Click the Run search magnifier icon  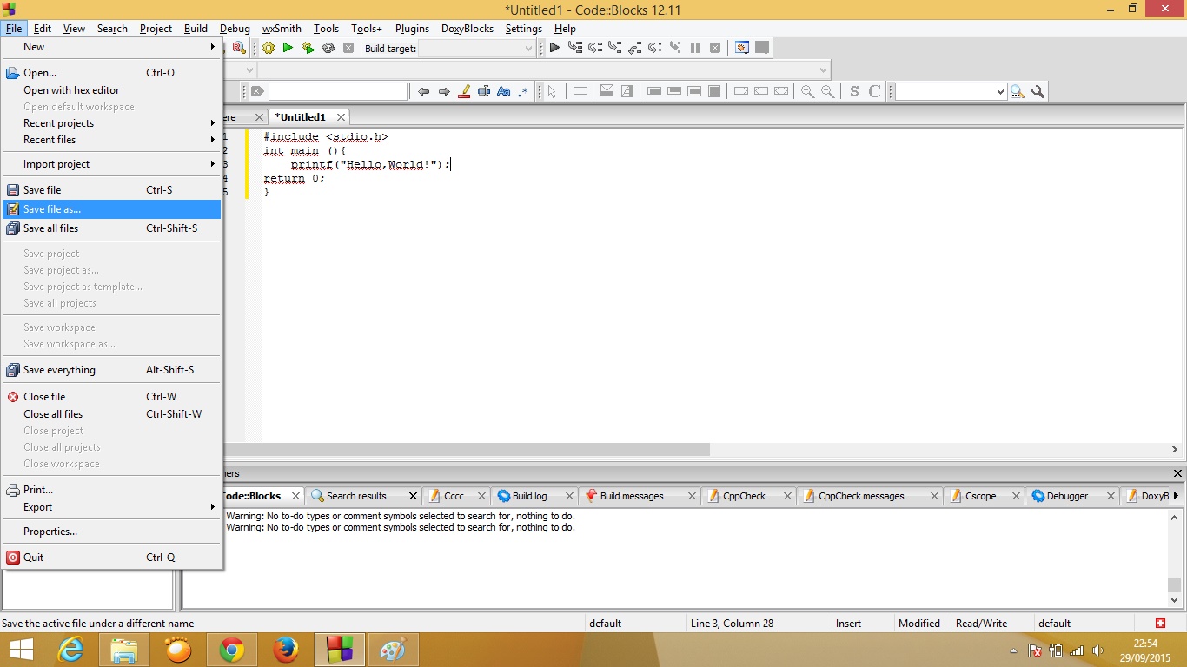click(x=1018, y=91)
